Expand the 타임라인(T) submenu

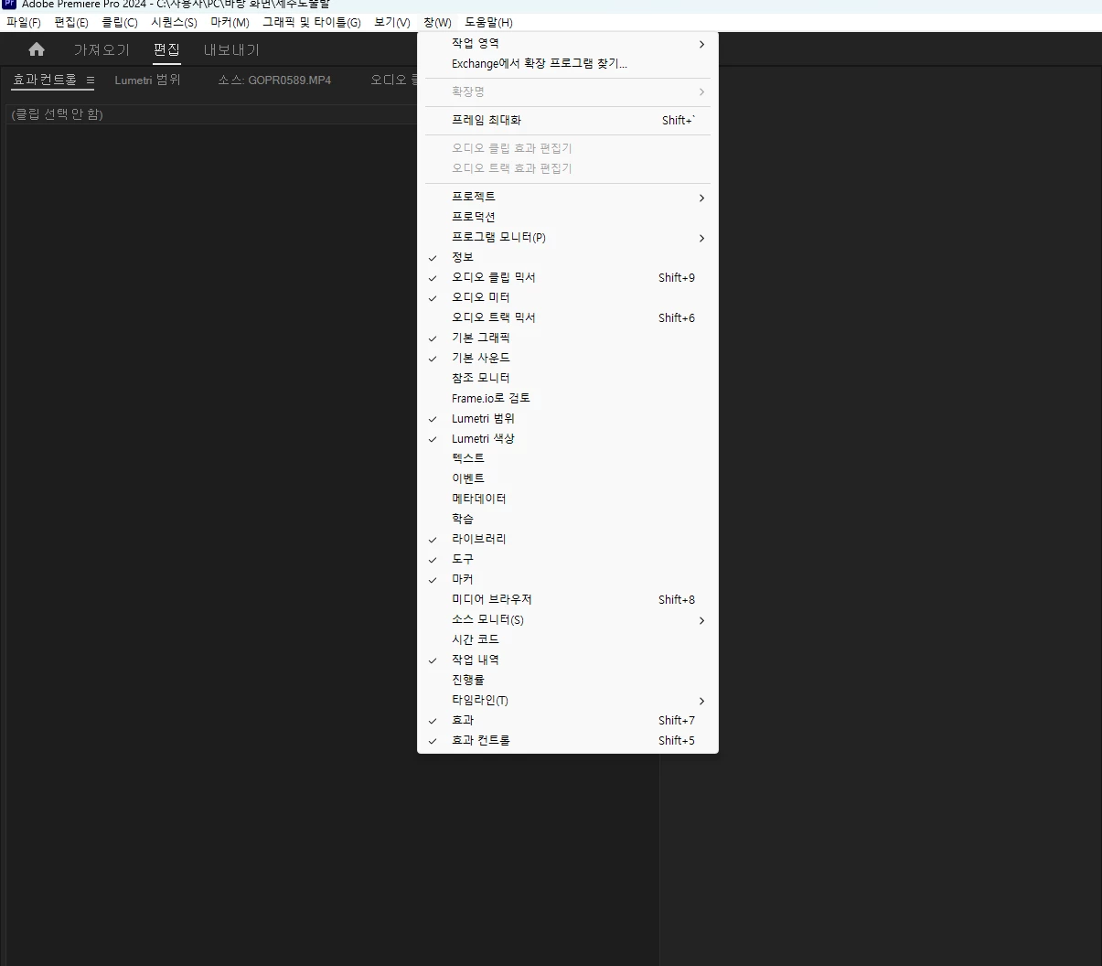(567, 700)
